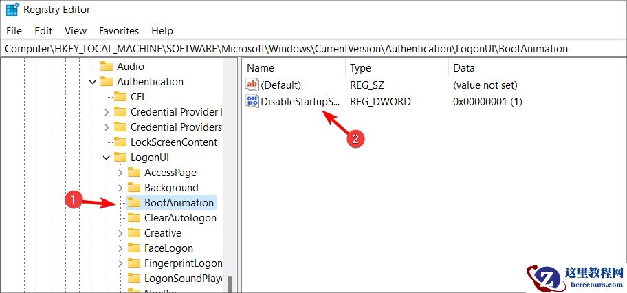The image size is (627, 293).
Task: Expand the AccessPage key
Action: click(x=120, y=173)
